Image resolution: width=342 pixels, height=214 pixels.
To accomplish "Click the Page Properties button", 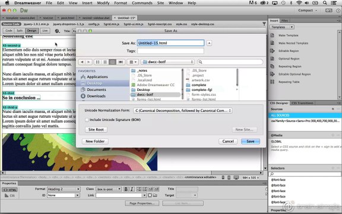I will 142,203.
